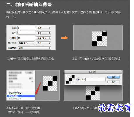Click the 宽度 (width) input field
Image resolution: width=134 pixels, height=117 pixels.
pyautogui.click(x=26, y=28)
